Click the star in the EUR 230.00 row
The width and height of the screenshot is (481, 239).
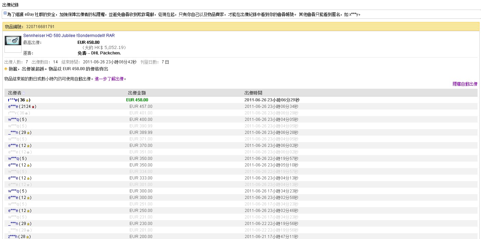point(28,224)
